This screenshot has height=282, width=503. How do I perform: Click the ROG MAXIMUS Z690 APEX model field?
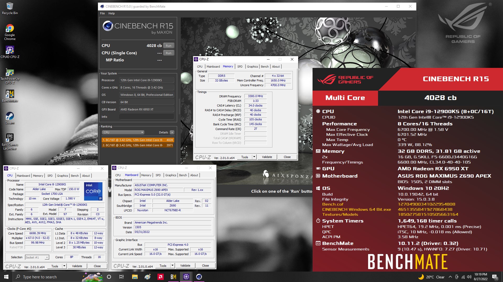158,190
